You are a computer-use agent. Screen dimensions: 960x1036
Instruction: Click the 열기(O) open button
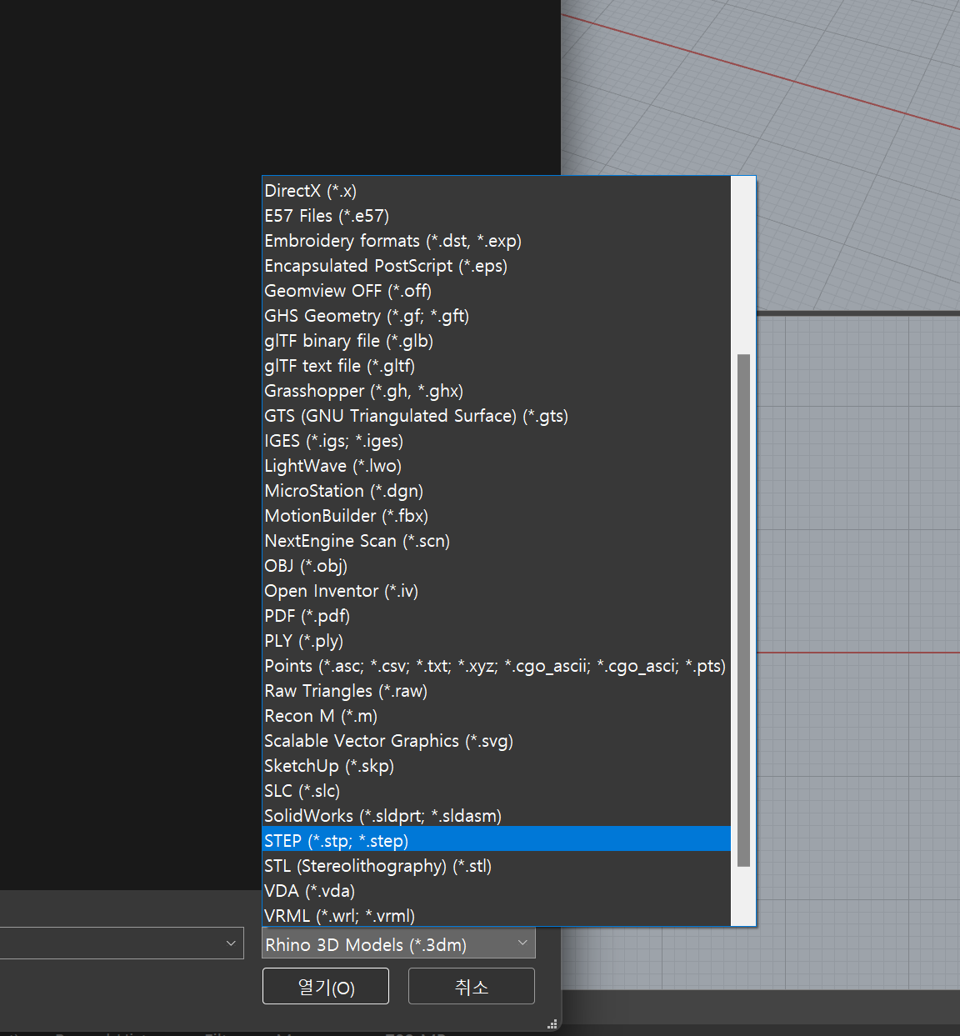point(326,987)
